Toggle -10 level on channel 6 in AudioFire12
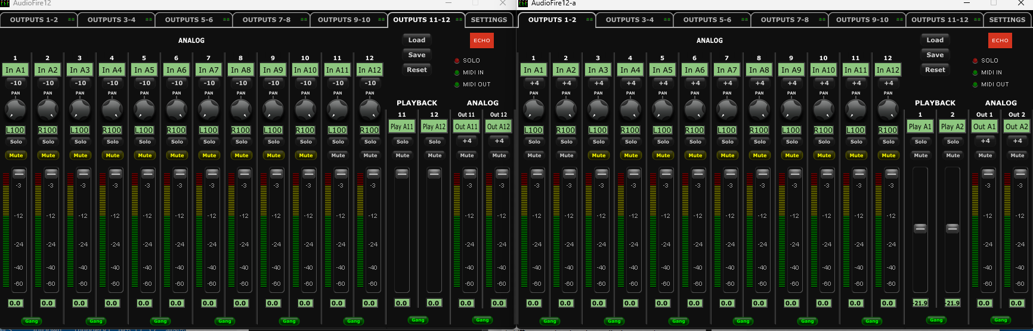The image size is (1033, 331). pos(177,83)
